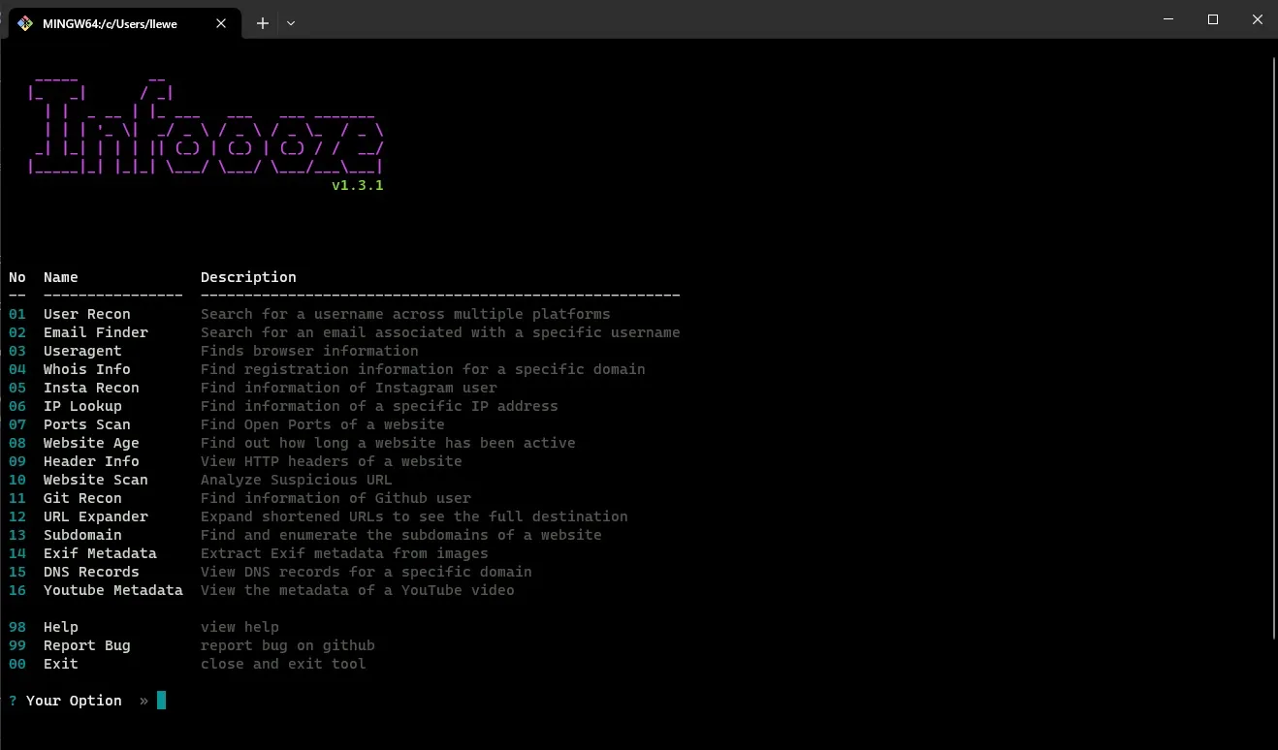
Task: Click the 'Website Scan' entry
Action: [x=95, y=480]
